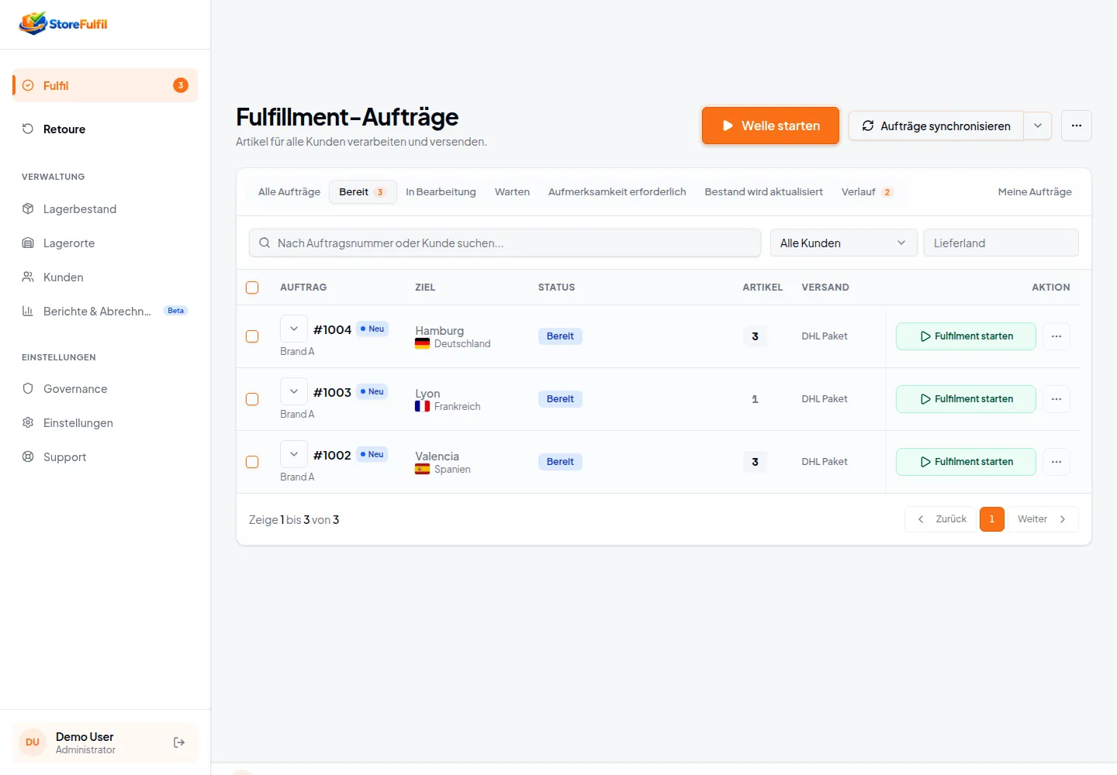This screenshot has height=775, width=1117.
Task: Open row actions menu for order #1004
Action: click(1056, 336)
